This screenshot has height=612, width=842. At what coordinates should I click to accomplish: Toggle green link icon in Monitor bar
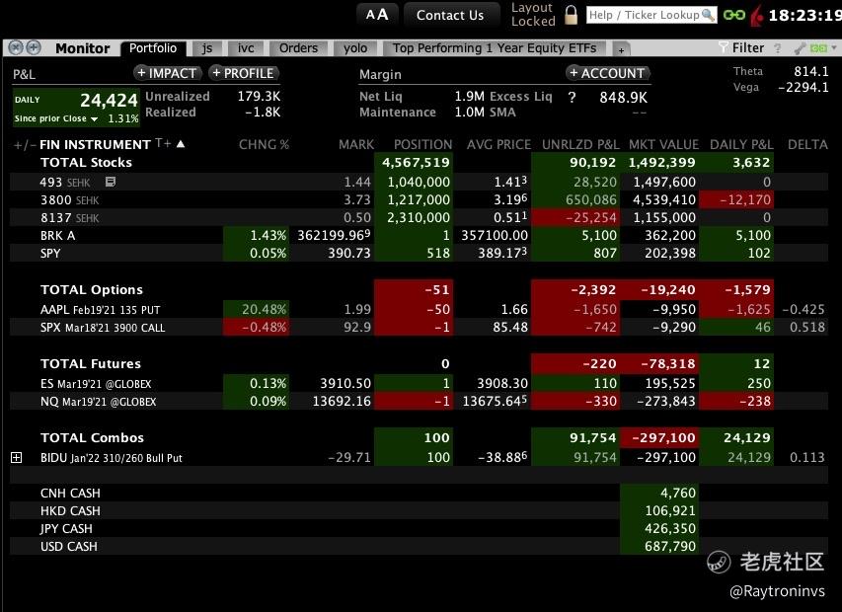tap(818, 48)
